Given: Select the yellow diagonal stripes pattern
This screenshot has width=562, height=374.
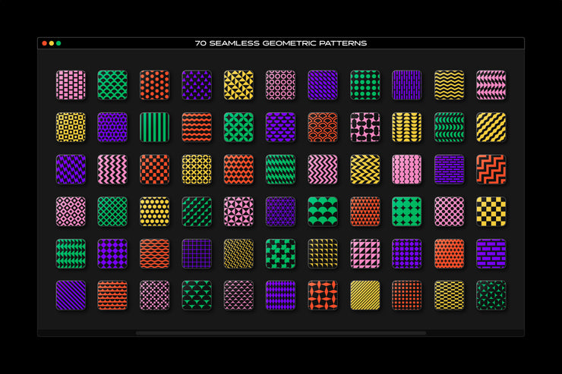Looking at the screenshot, I should point(365,295).
